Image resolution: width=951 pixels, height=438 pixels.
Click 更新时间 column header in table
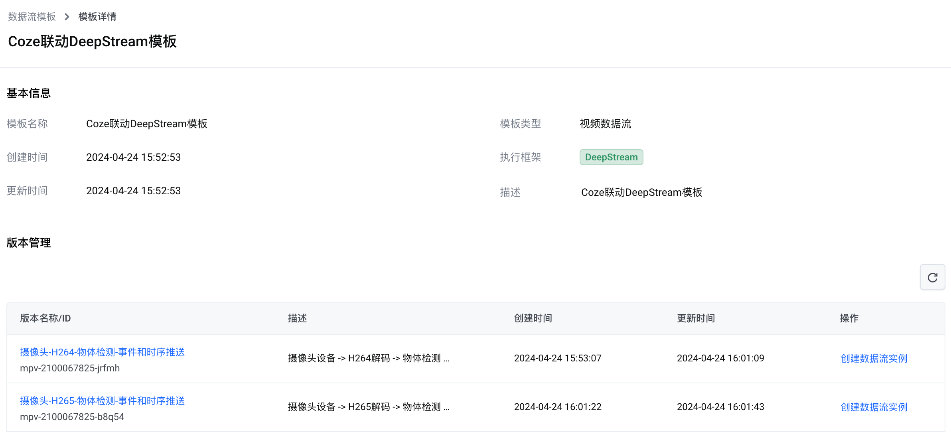pos(696,318)
